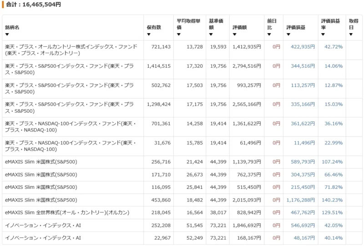This screenshot has width=364, height=246.
Task: Click holdings value 453,860
Action: (161, 200)
